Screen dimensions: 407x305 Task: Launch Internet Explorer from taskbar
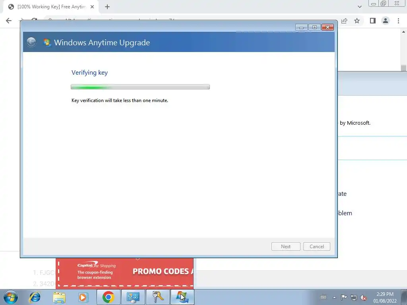[x=35, y=297]
